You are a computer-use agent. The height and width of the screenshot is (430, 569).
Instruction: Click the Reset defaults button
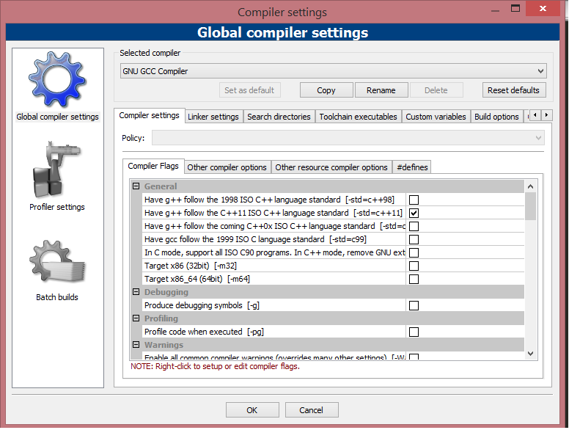click(513, 90)
